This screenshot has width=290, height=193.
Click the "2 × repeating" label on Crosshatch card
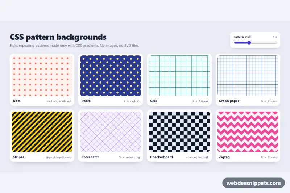pos(129,158)
